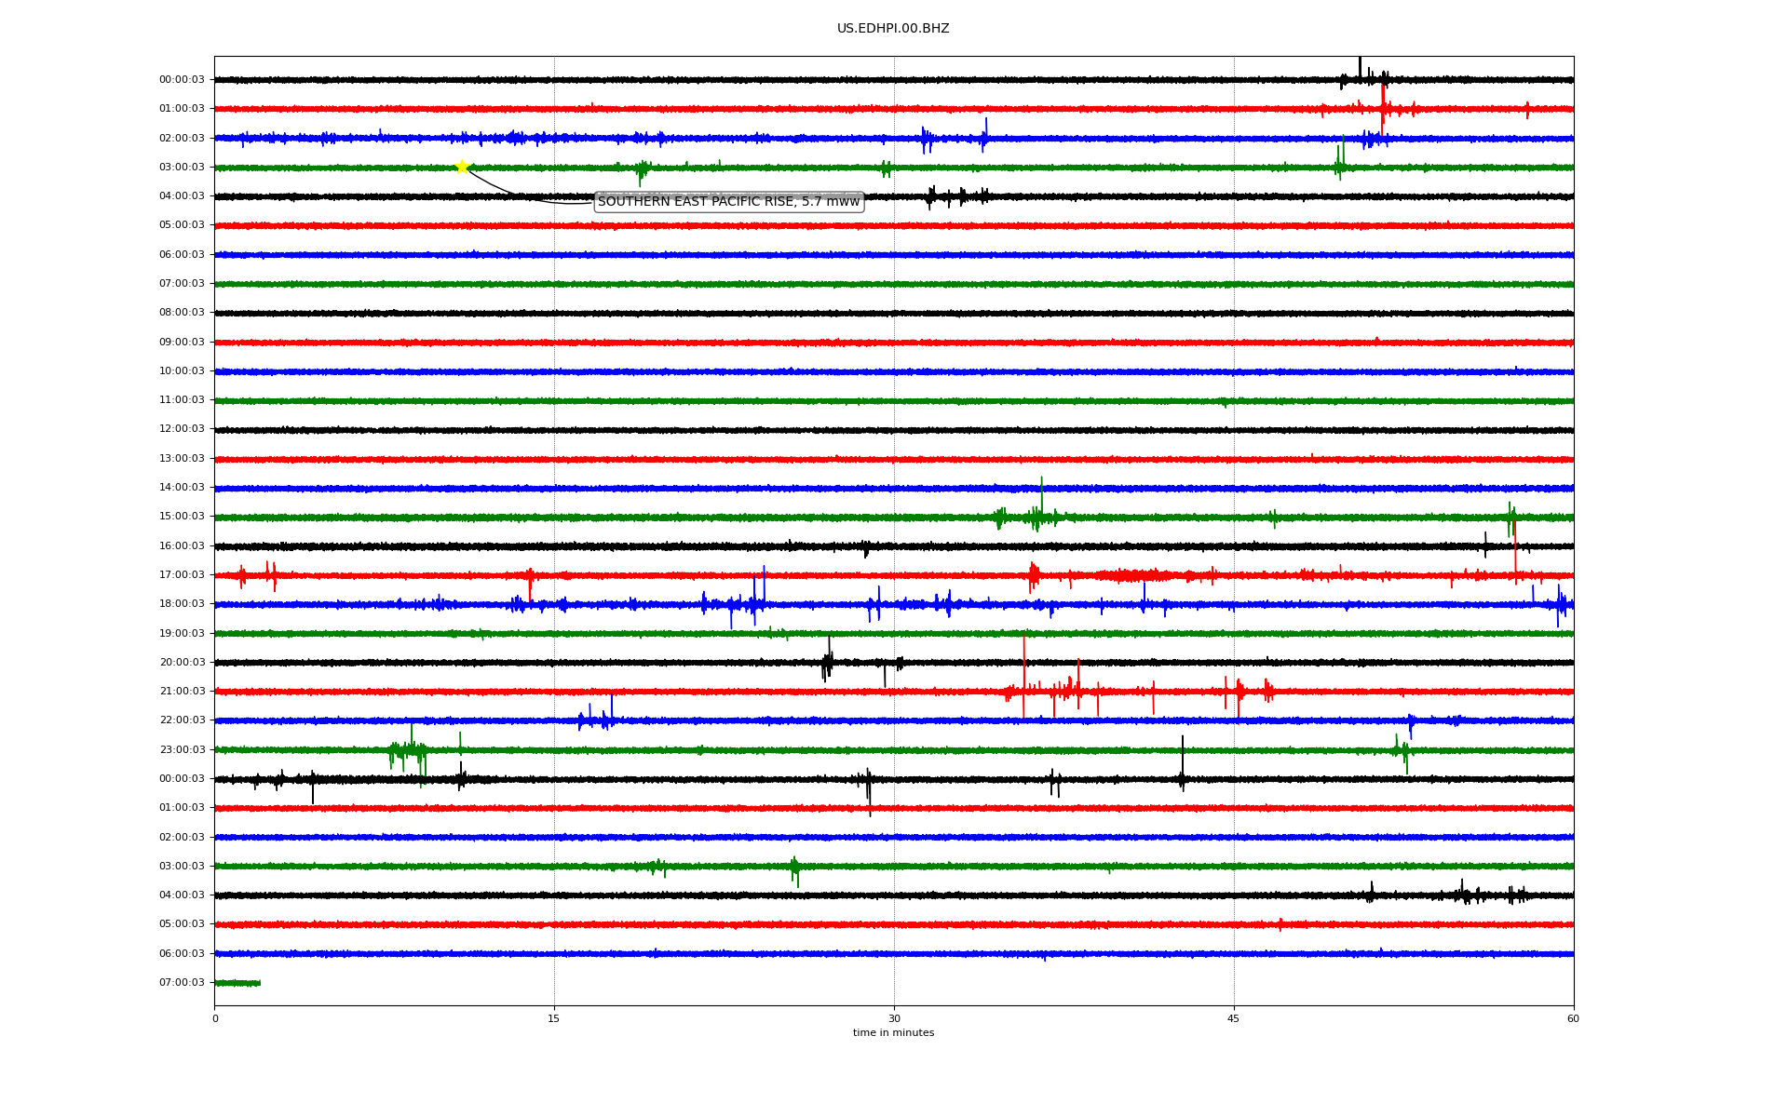Click the SOUTHERN EAST PACIFIC RISE annotation box

click(729, 202)
